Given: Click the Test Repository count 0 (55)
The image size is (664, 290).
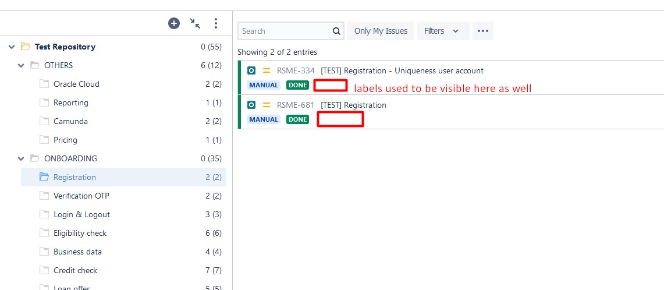Looking at the screenshot, I should coord(211,47).
